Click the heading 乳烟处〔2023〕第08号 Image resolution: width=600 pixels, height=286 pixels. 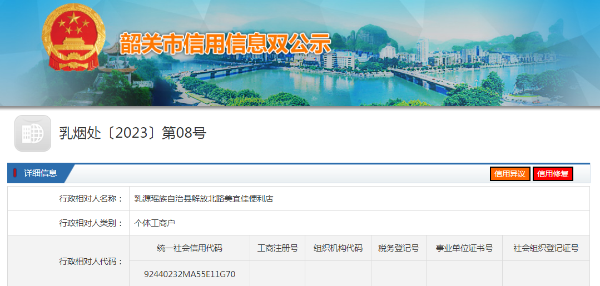(132, 133)
